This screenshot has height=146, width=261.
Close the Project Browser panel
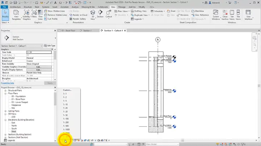coord(55,87)
